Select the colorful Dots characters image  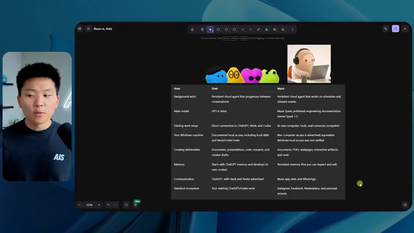coord(242,75)
